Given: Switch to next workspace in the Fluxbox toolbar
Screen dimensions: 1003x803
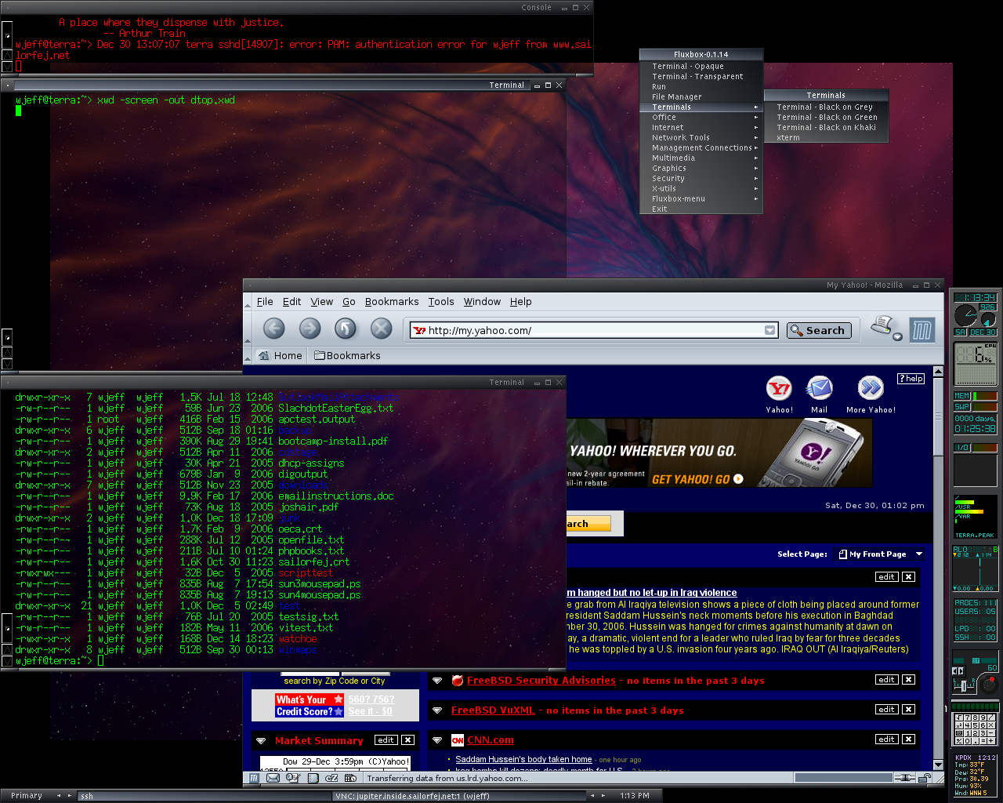Looking at the screenshot, I should pyautogui.click(x=69, y=796).
